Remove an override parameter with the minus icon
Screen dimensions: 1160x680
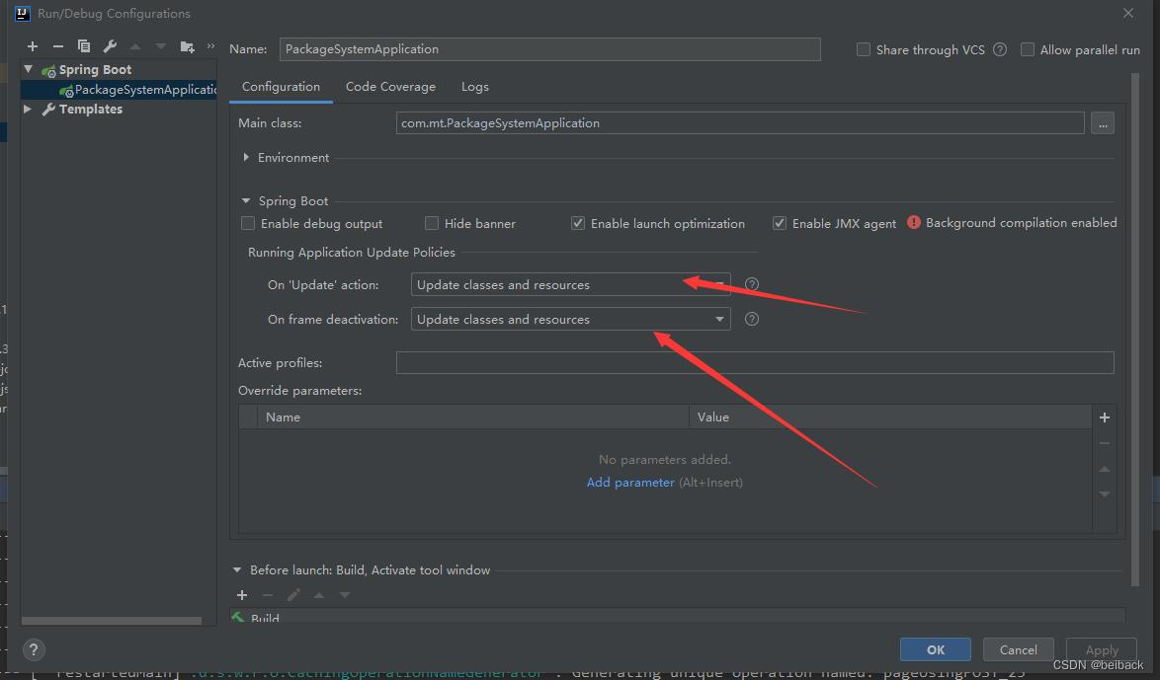coord(1105,443)
